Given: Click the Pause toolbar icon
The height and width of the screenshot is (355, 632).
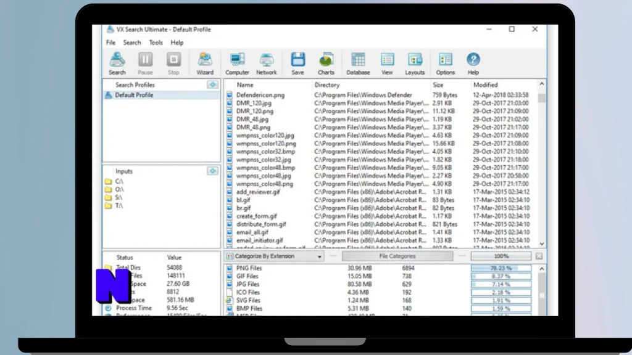Looking at the screenshot, I should (145, 63).
